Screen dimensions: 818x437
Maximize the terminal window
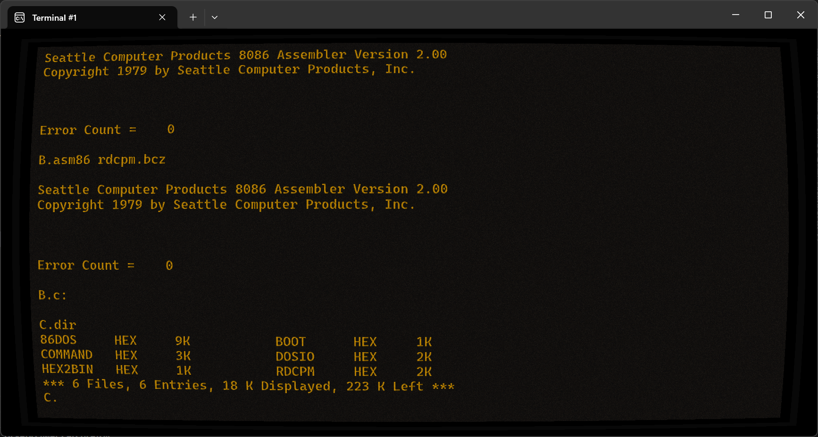pos(768,15)
